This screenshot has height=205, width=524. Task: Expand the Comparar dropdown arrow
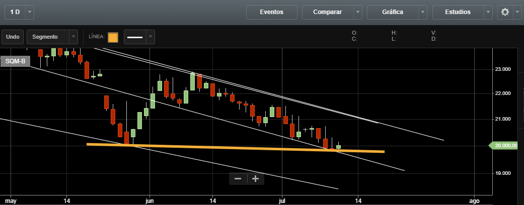(358, 13)
